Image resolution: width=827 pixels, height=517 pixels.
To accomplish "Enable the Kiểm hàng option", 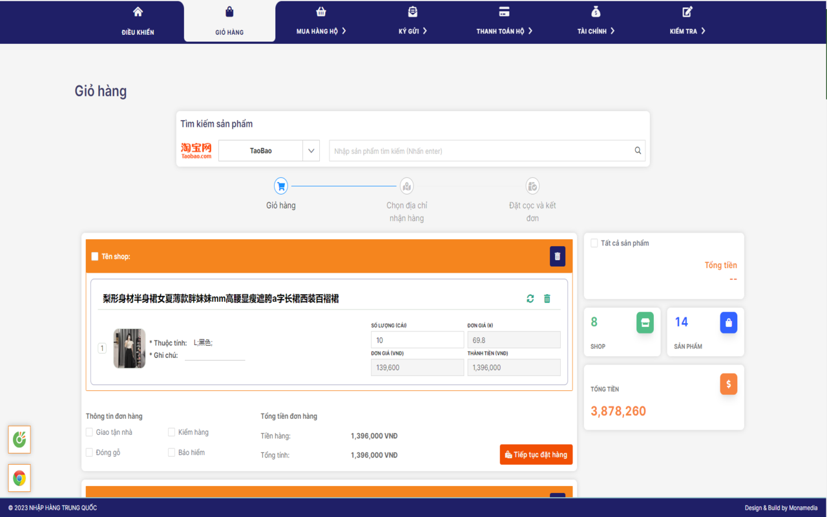I will (172, 432).
